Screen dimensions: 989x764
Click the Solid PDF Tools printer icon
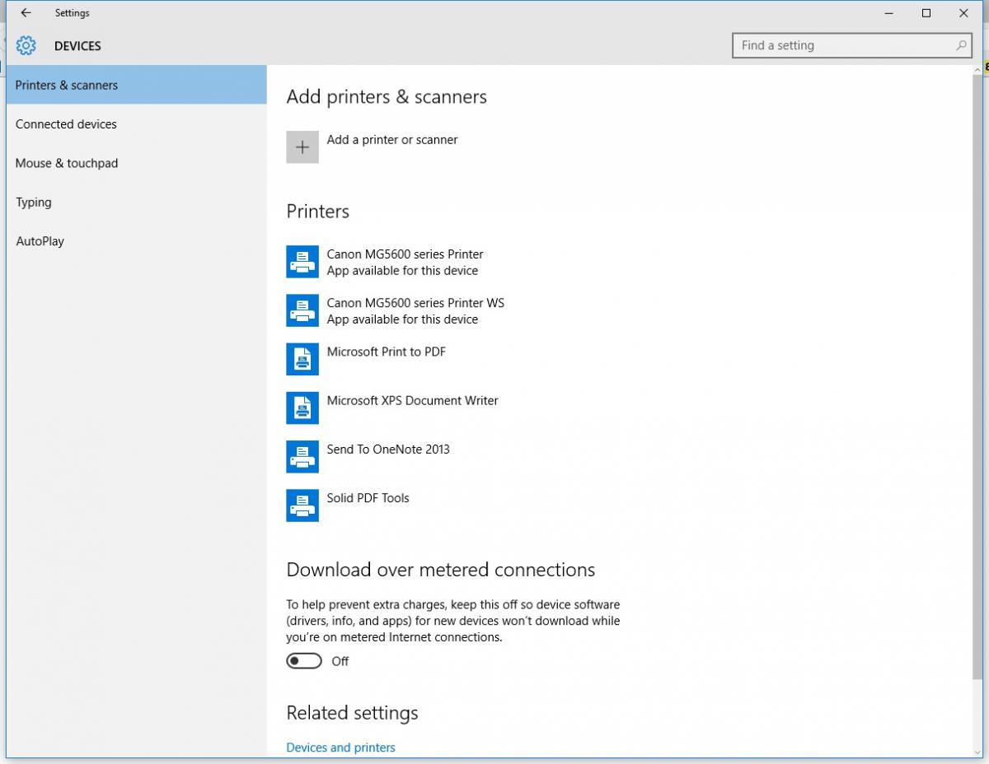(x=302, y=505)
